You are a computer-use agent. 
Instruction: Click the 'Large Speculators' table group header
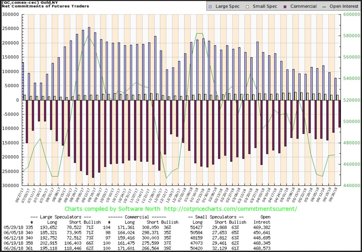(x=61, y=217)
